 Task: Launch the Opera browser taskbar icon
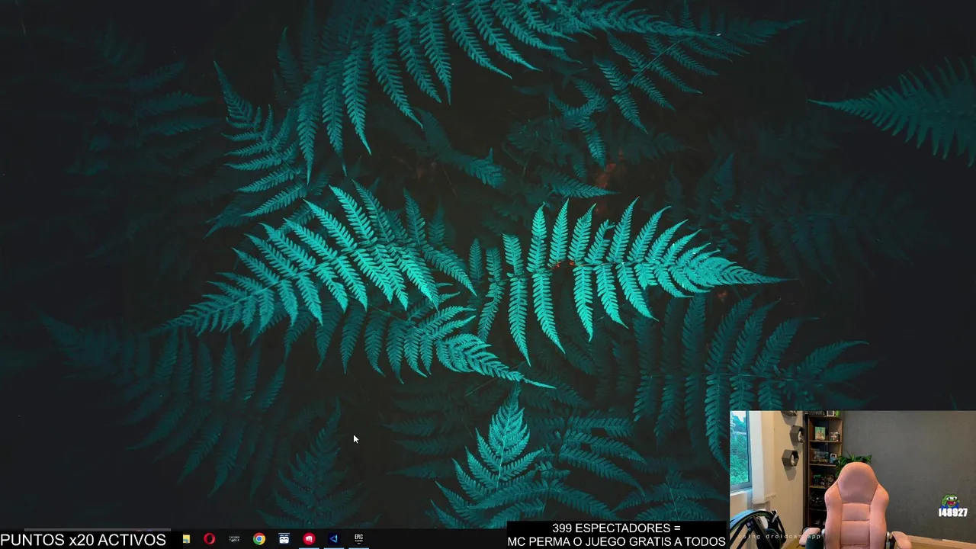pos(210,539)
